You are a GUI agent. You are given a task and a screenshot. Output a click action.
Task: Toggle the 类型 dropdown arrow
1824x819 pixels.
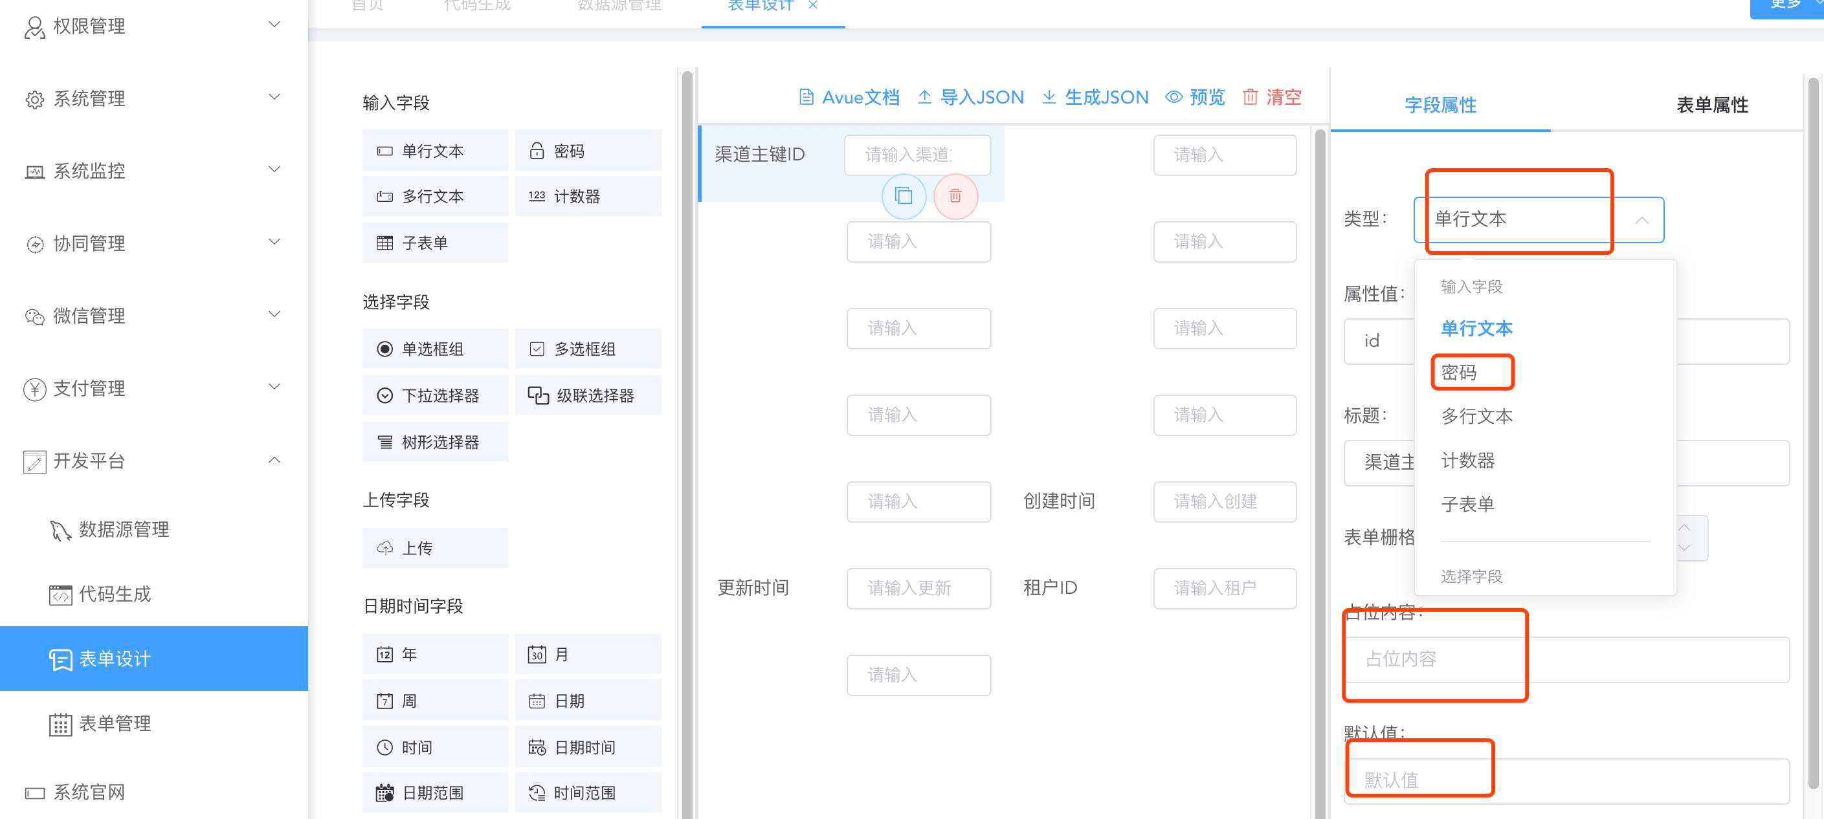(x=1641, y=220)
